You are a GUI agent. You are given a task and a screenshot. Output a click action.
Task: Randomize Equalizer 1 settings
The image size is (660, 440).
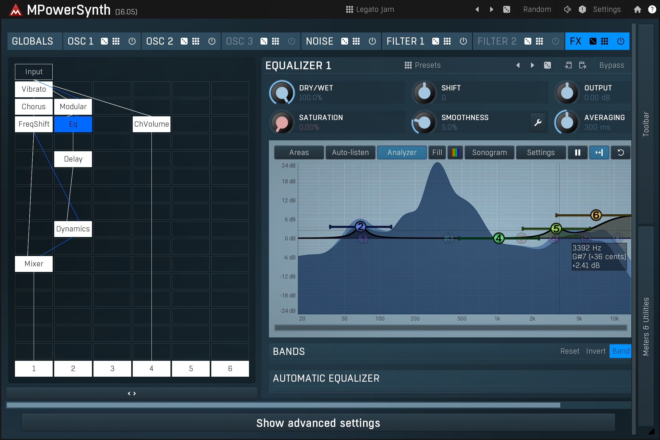point(548,65)
